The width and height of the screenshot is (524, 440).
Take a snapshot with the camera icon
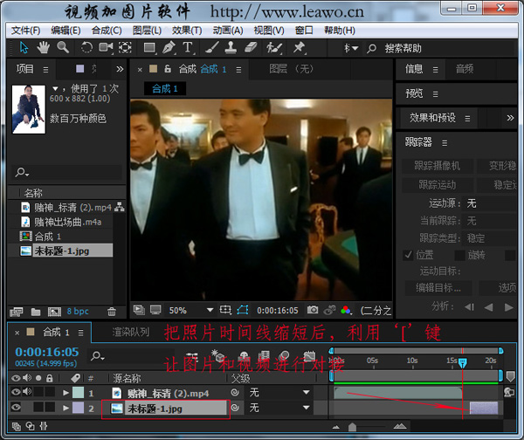[x=313, y=310]
